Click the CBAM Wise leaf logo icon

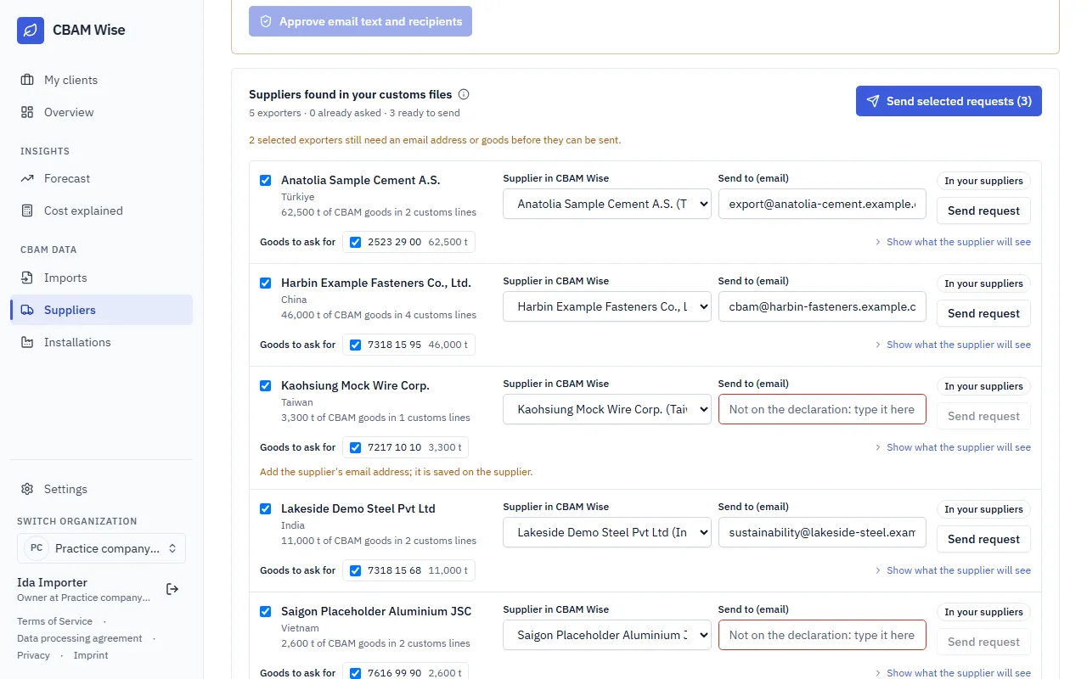31,30
